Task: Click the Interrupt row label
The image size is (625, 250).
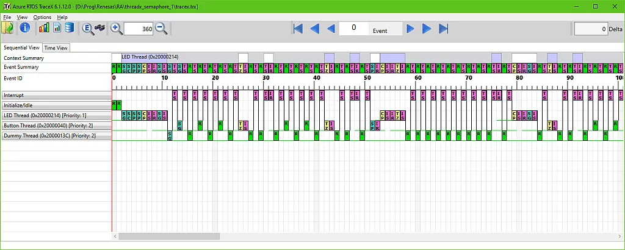Action: point(56,95)
